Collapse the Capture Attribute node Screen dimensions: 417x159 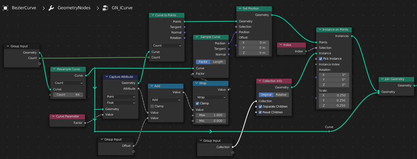click(x=106, y=77)
